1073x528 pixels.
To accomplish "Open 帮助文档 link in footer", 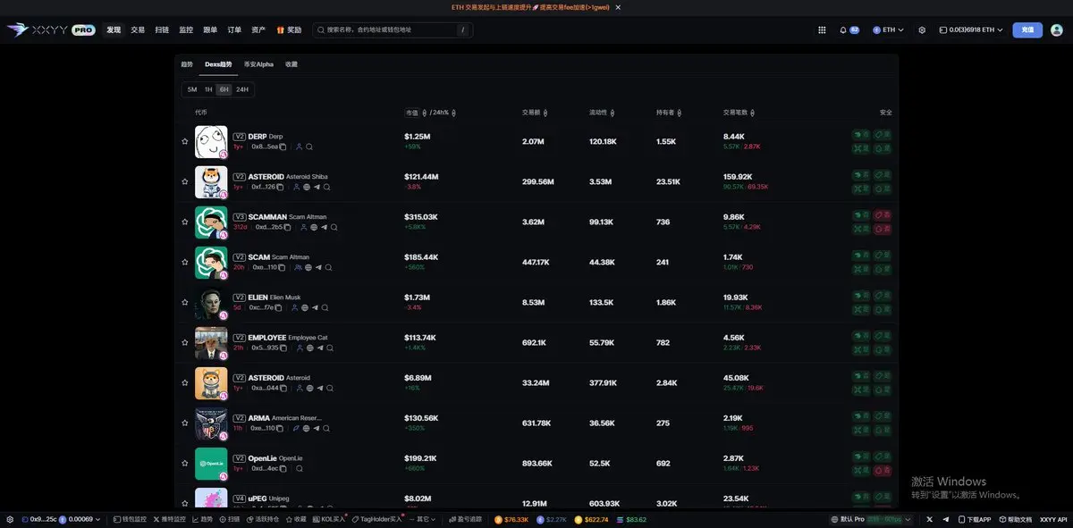I will [1016, 519].
